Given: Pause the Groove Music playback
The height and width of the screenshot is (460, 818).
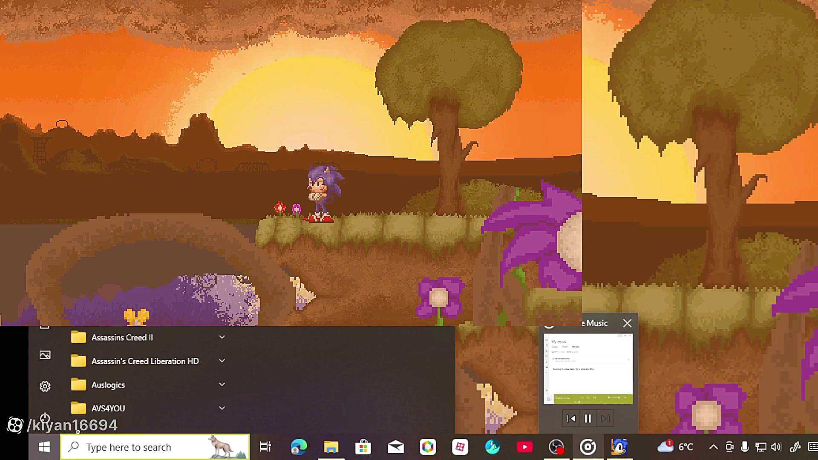Looking at the screenshot, I should point(588,419).
